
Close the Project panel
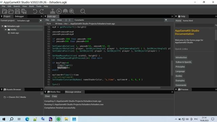click(41, 16)
